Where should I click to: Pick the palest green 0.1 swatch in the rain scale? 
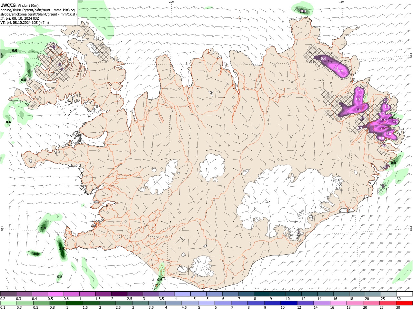click(8, 303)
